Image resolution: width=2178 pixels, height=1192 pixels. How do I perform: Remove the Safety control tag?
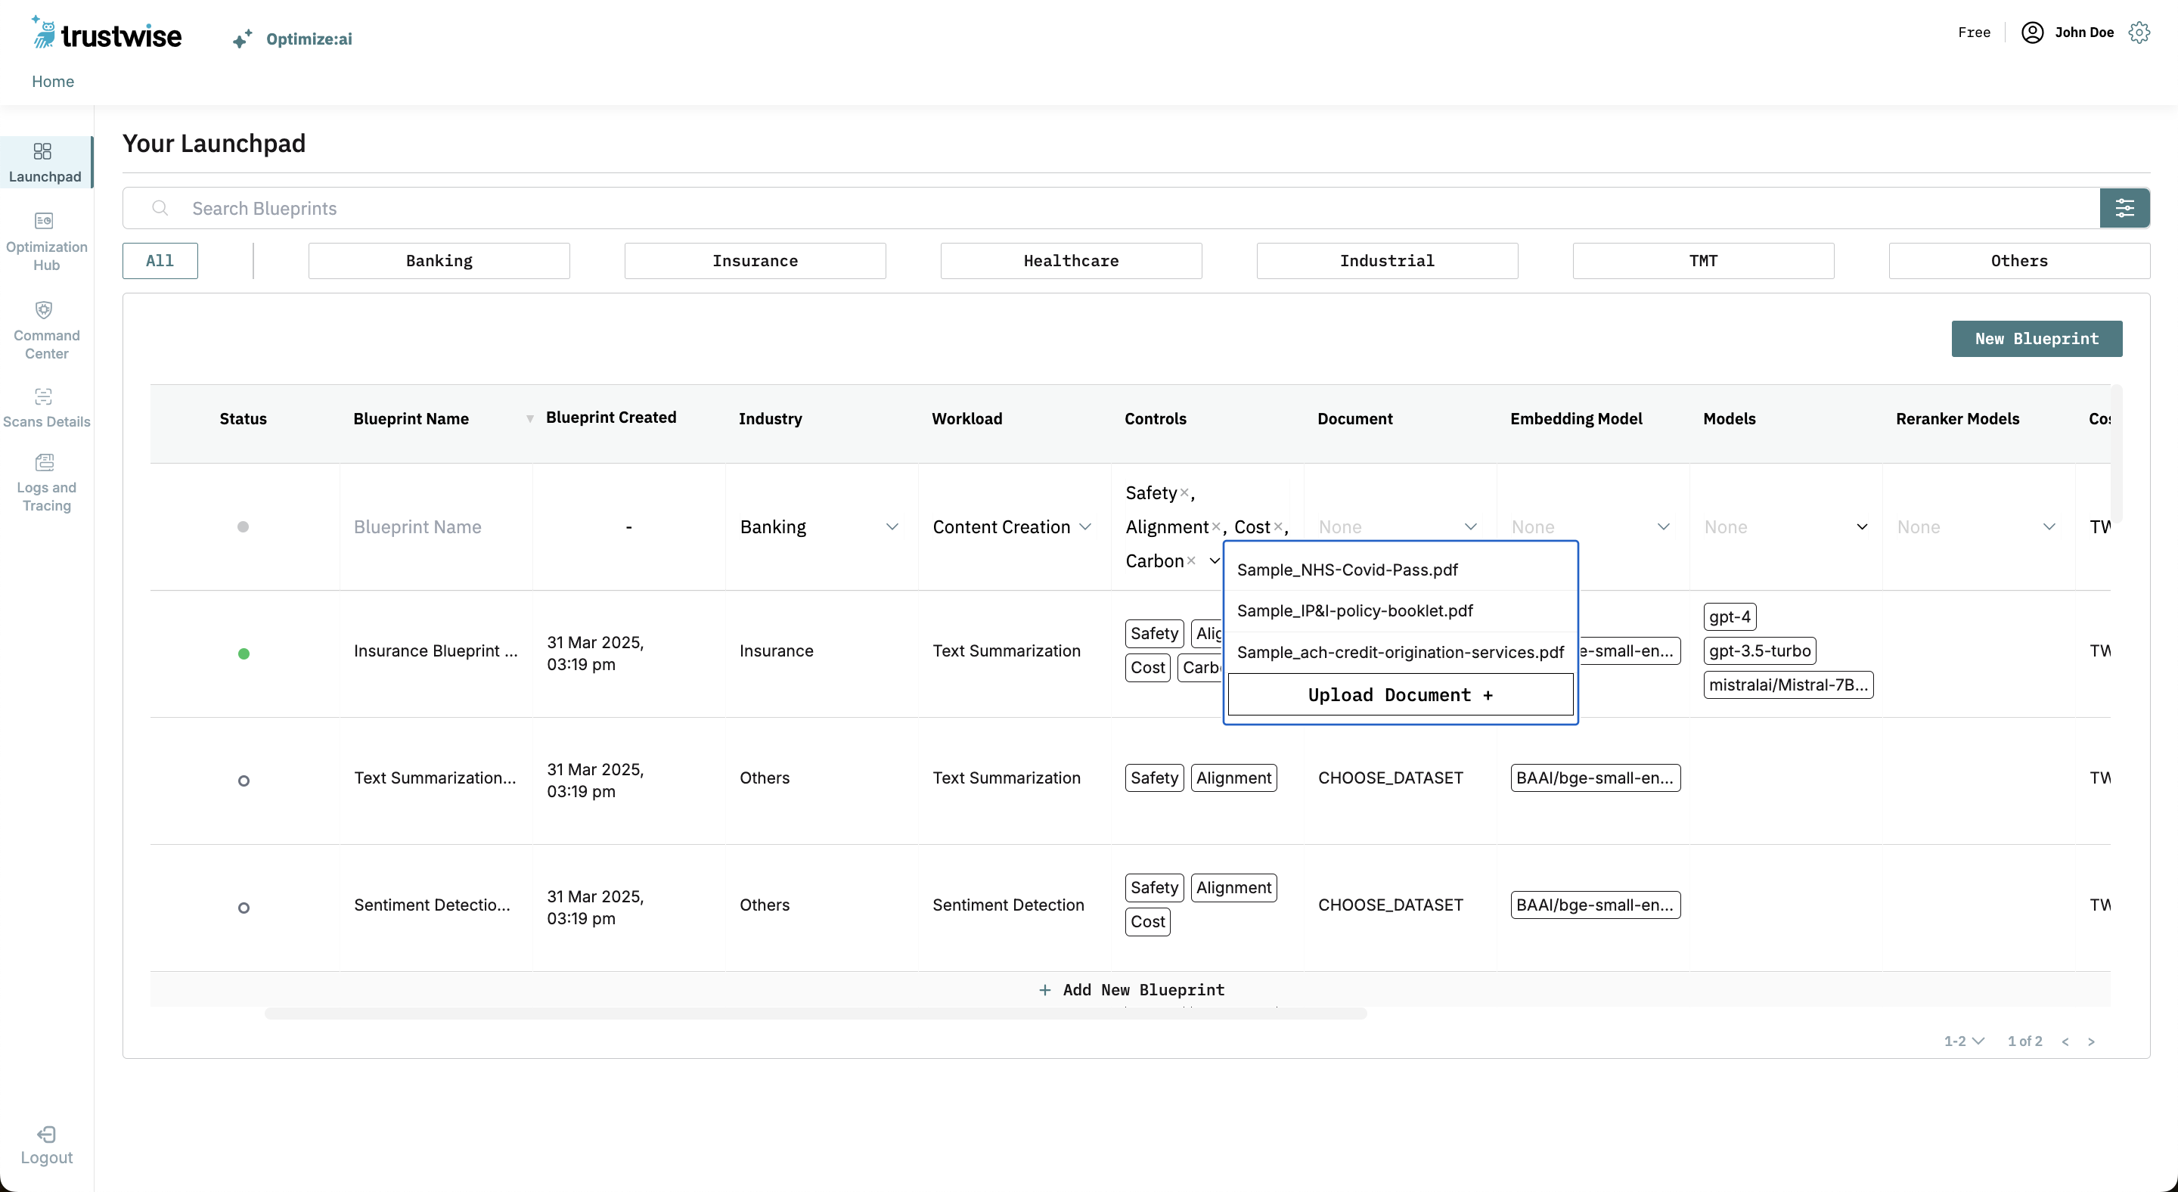click(x=1184, y=492)
